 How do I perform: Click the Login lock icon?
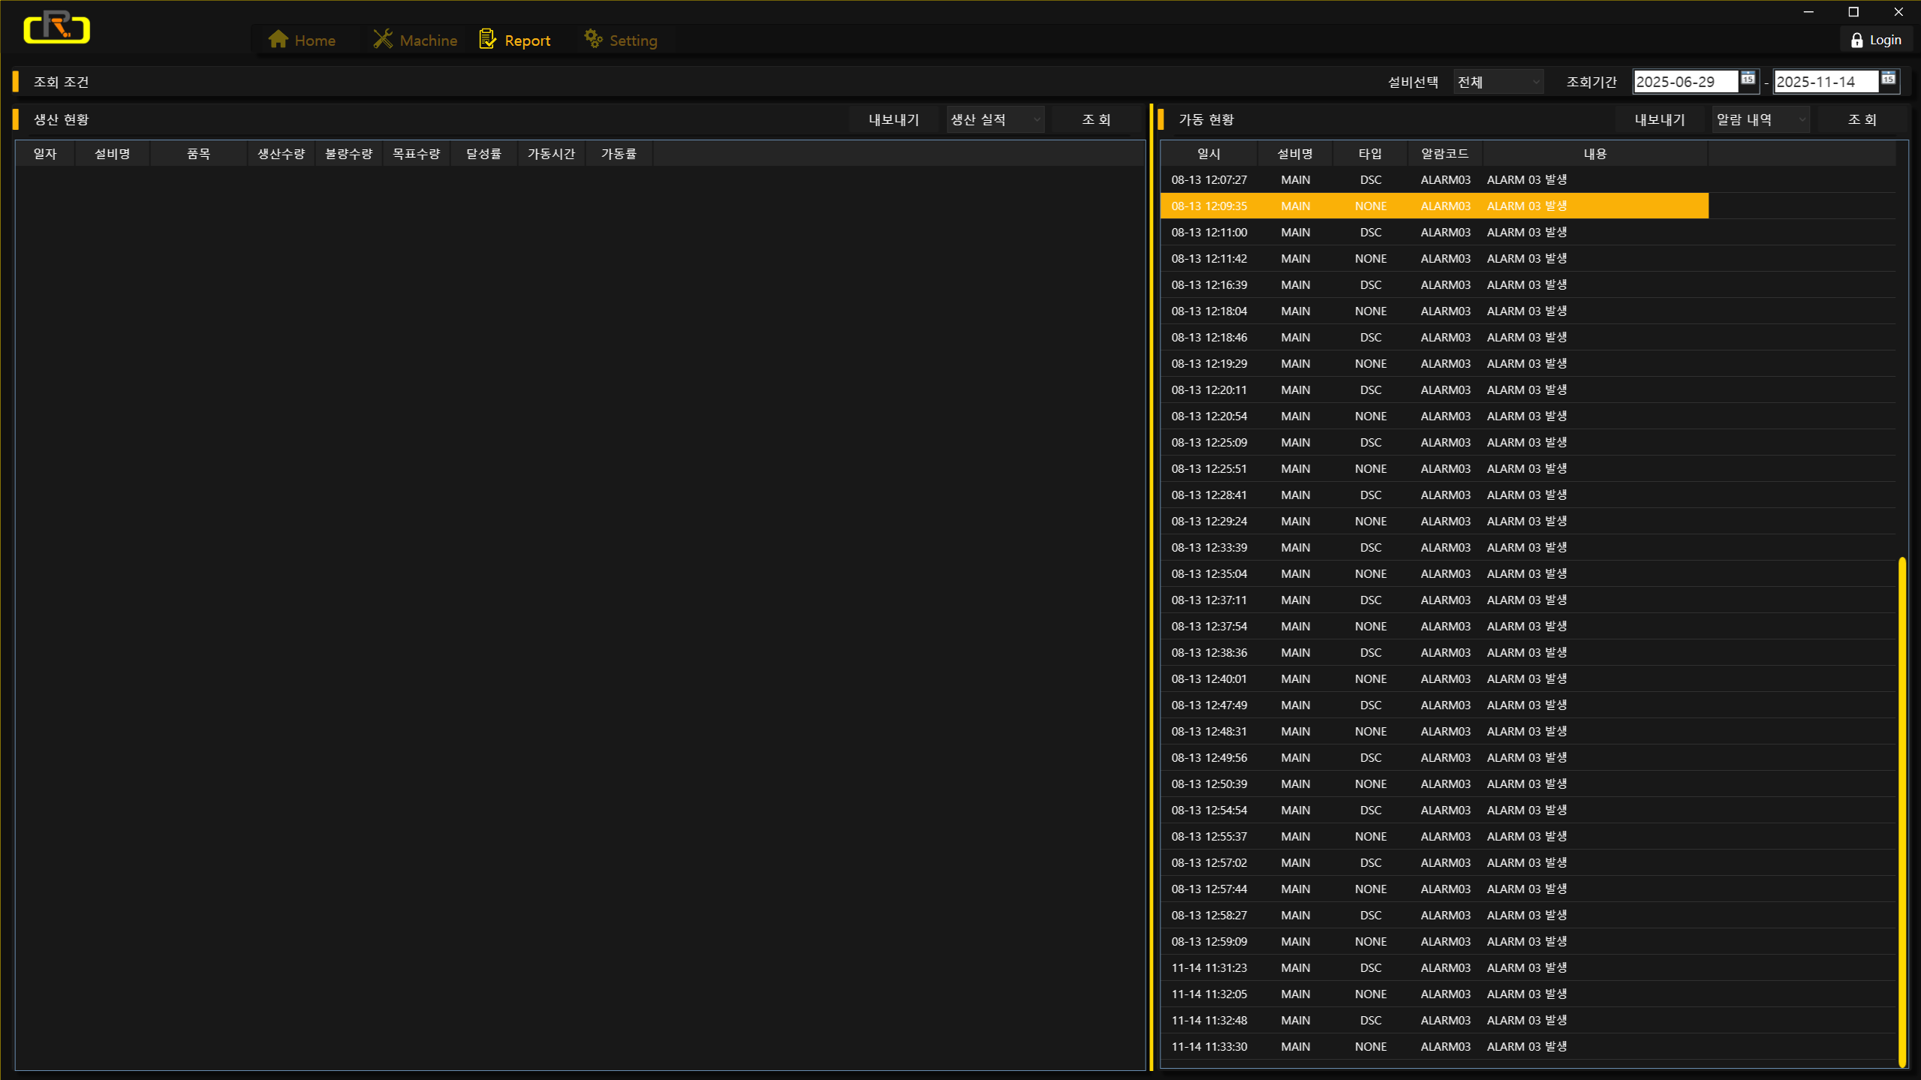[x=1856, y=41]
